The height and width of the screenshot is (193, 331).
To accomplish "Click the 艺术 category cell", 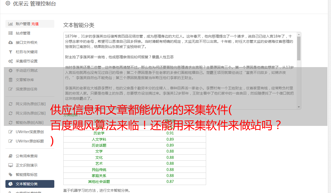I will click(99, 163).
